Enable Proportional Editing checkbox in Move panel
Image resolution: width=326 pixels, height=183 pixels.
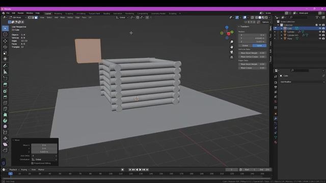pyautogui.click(x=33, y=163)
